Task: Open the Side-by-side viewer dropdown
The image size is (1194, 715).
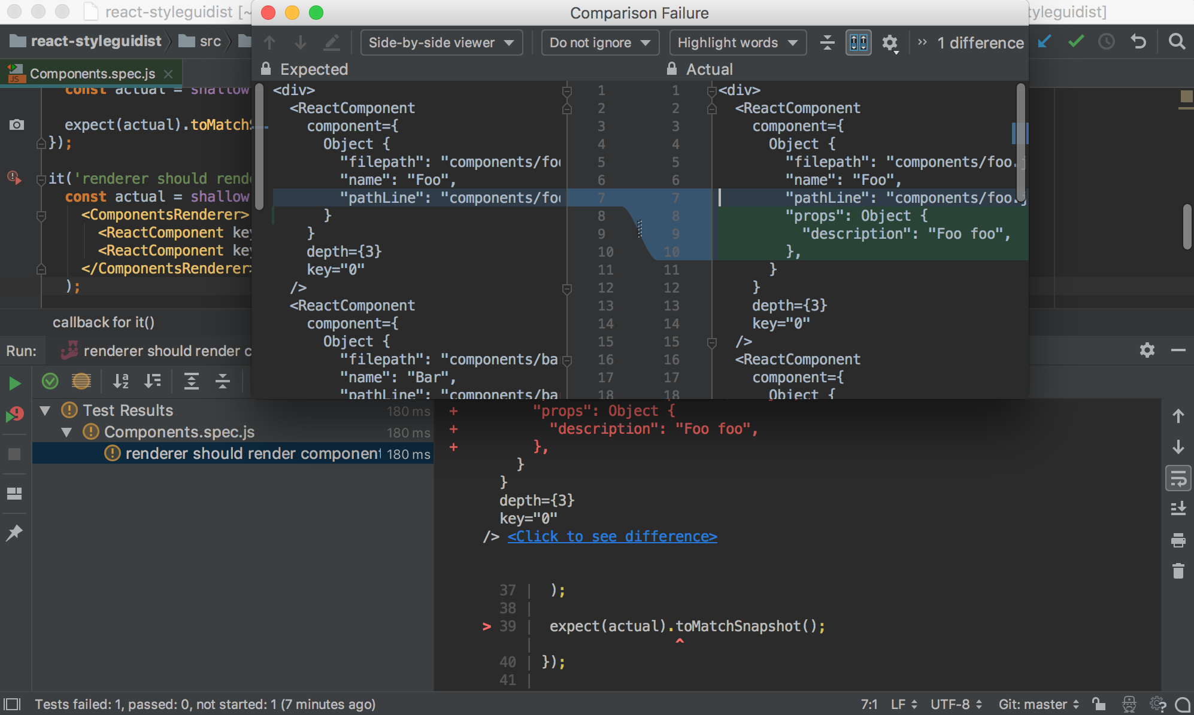Action: 438,44
